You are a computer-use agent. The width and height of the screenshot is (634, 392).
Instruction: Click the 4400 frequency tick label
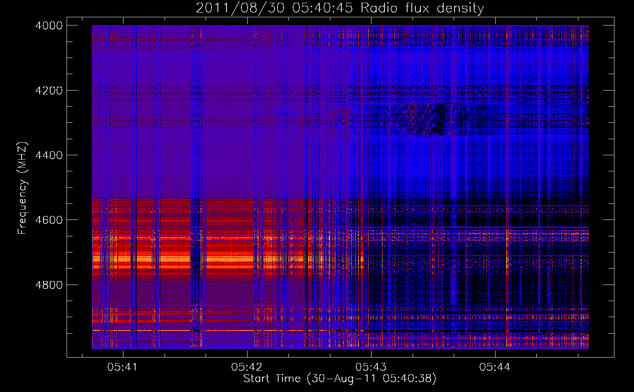click(49, 155)
